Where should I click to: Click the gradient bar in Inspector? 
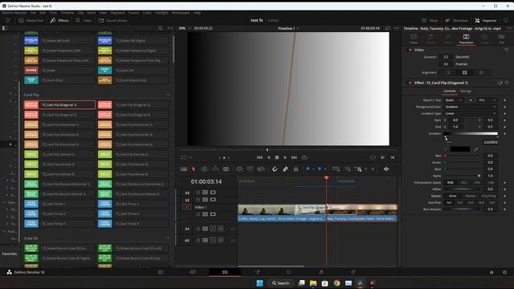click(471, 134)
